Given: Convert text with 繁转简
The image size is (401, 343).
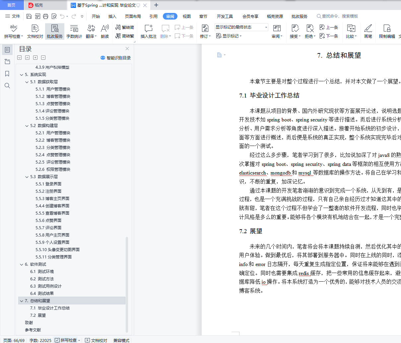Looking at the screenshot, I should [x=125, y=28].
